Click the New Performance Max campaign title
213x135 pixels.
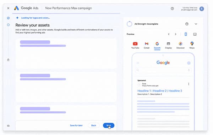(x=69, y=8)
